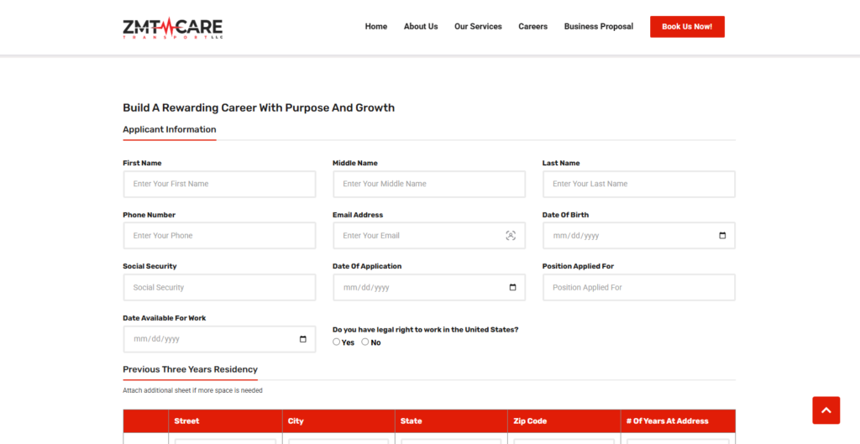Screen dimensions: 860x444
Task: Focus the First Name input field
Action: (x=219, y=184)
